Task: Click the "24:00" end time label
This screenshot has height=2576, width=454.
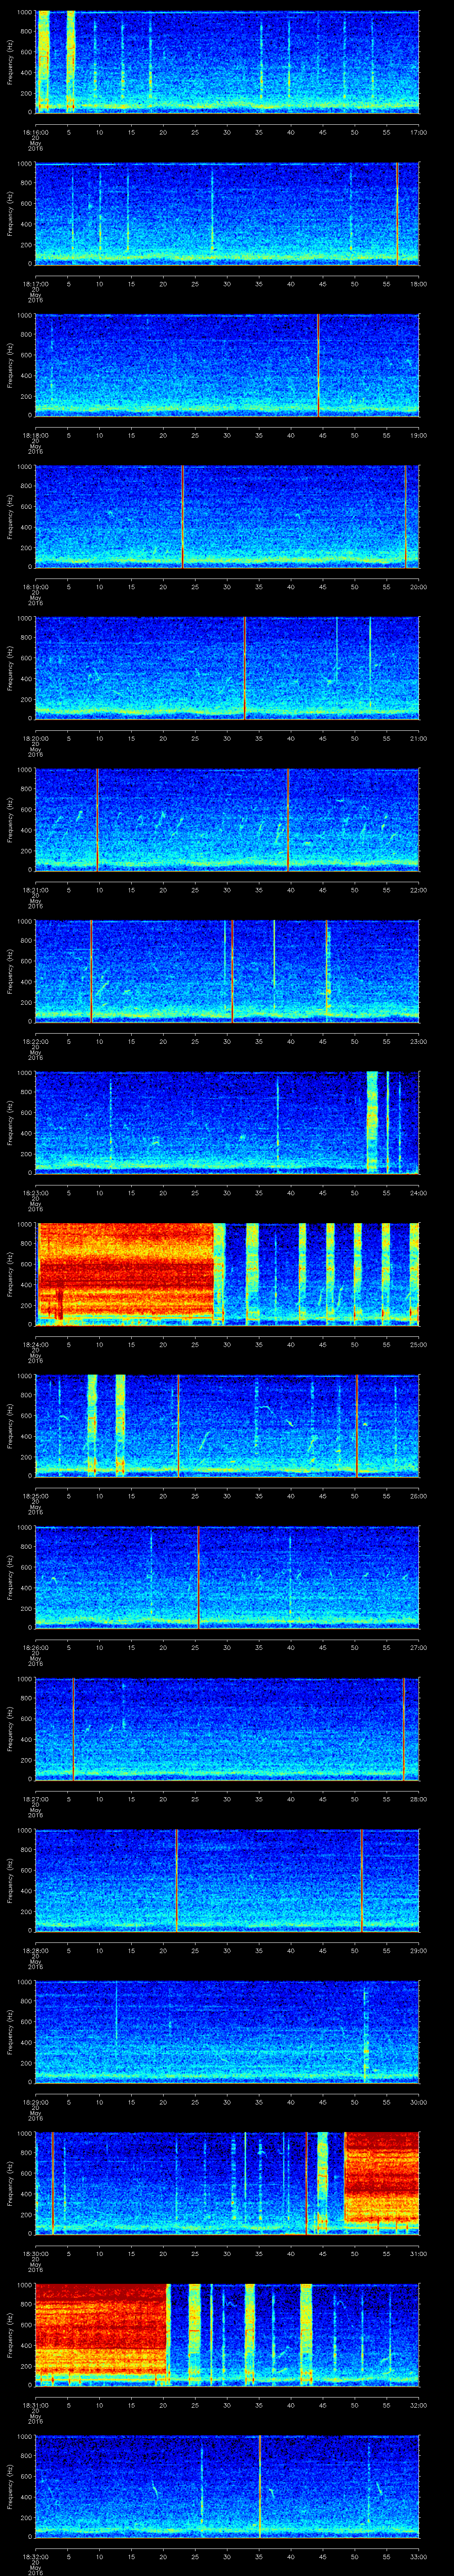Action: point(418,1192)
